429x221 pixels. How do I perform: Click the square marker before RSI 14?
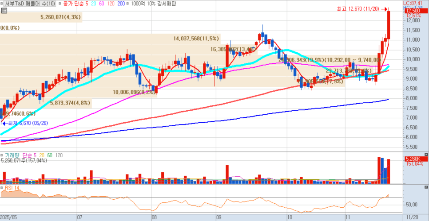point(2,187)
